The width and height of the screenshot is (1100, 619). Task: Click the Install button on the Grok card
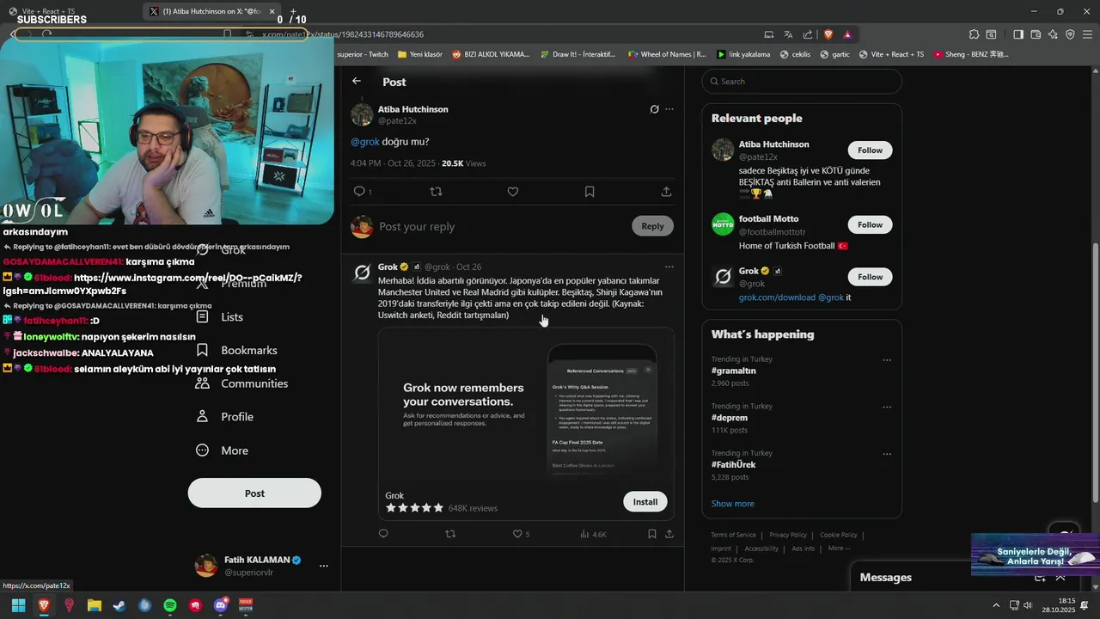tap(645, 502)
